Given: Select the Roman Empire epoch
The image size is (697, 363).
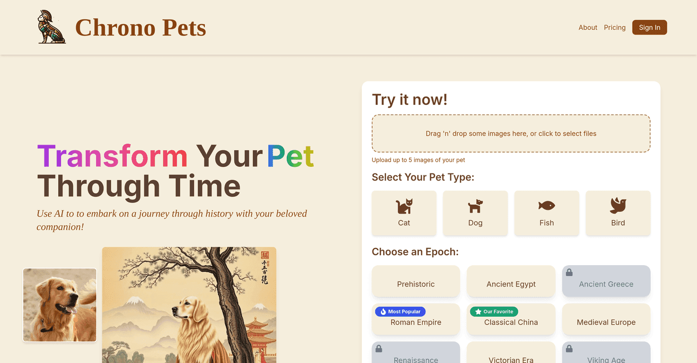Looking at the screenshot, I should tap(415, 322).
